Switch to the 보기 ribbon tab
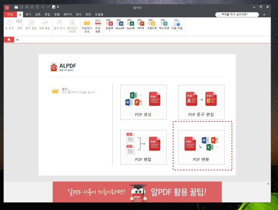278x210 pixels. [x=28, y=14]
